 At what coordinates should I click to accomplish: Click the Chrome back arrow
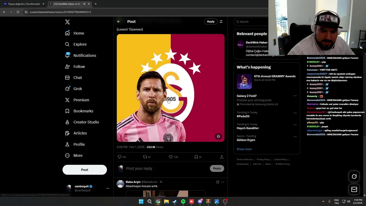click(x=4, y=12)
